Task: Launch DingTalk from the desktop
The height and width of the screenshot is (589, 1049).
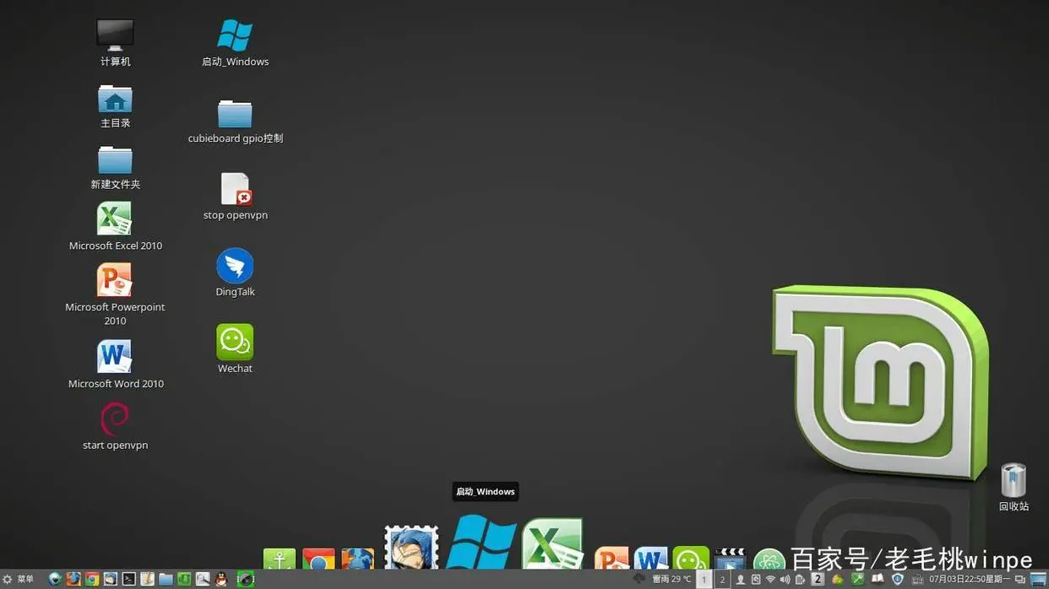Action: 235,272
